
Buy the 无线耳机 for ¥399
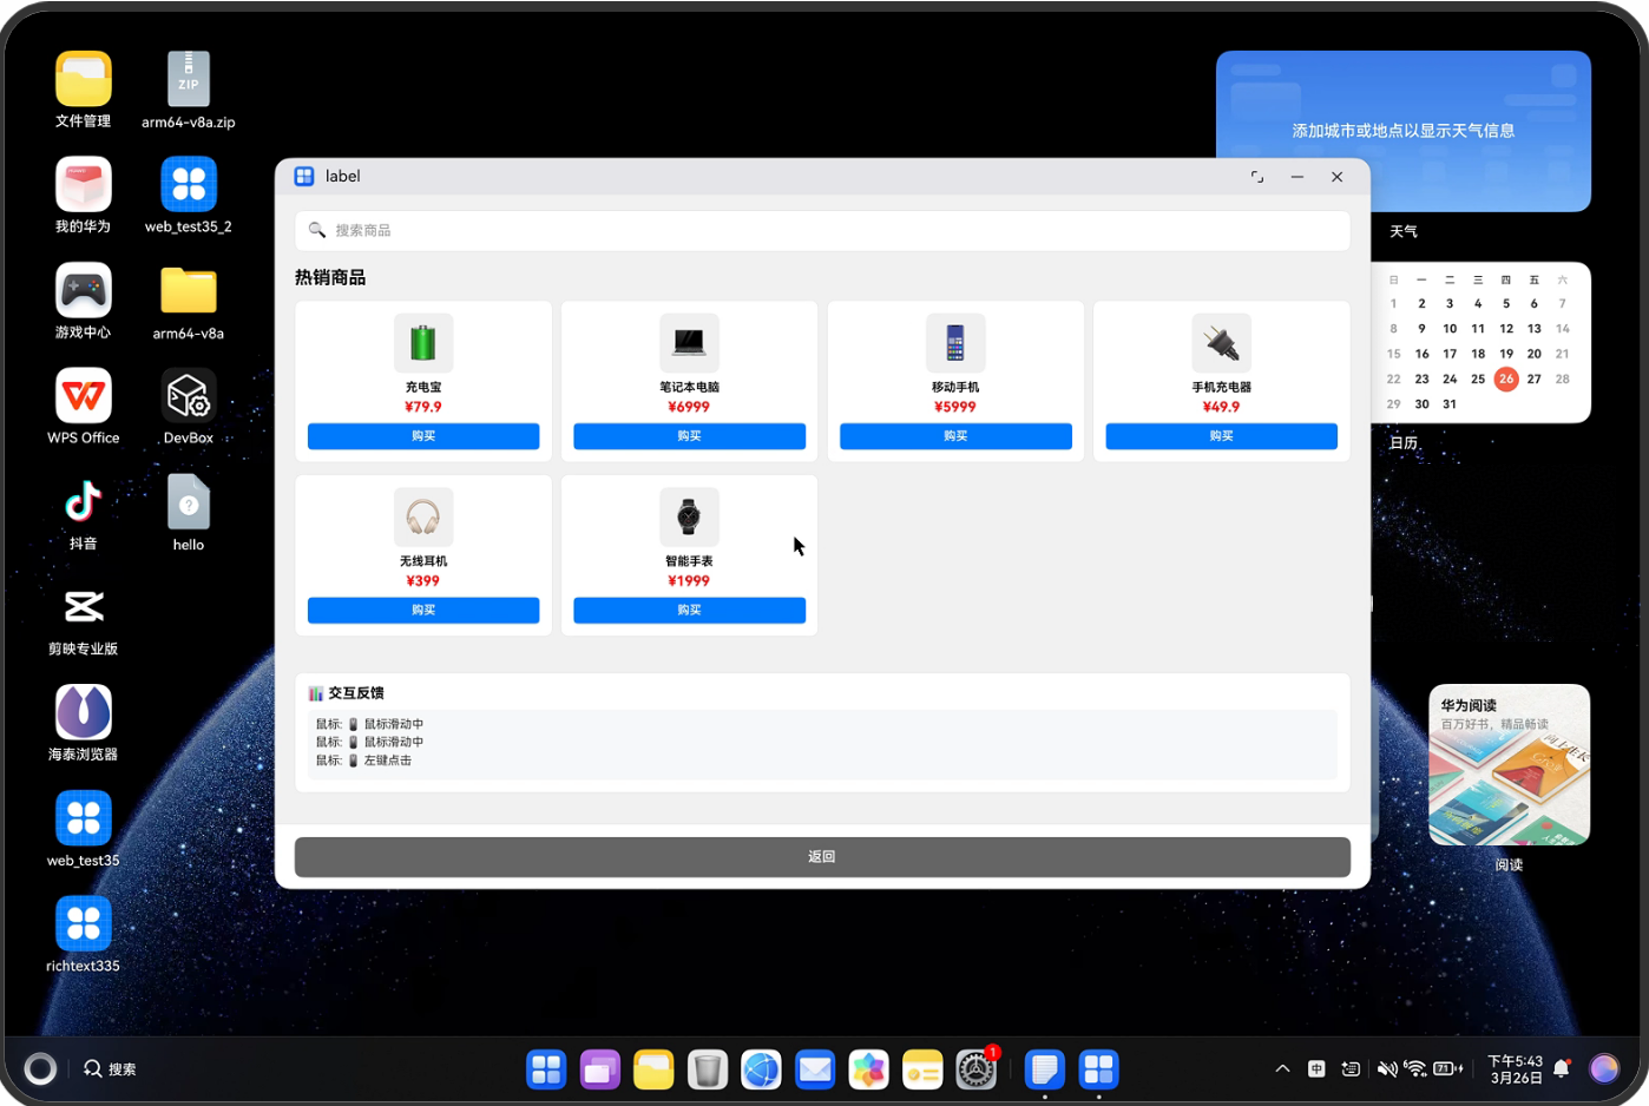[x=423, y=610]
